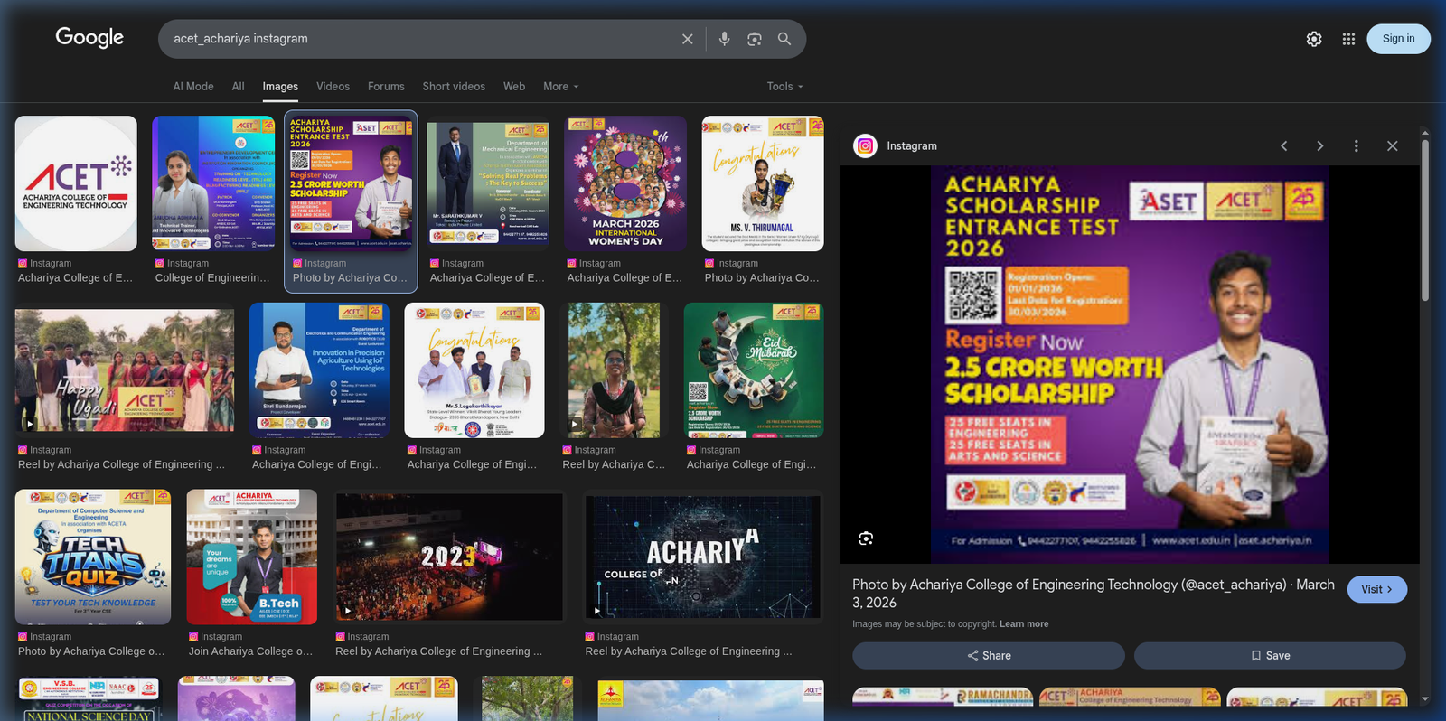Open Google apps grid

[x=1348, y=39]
